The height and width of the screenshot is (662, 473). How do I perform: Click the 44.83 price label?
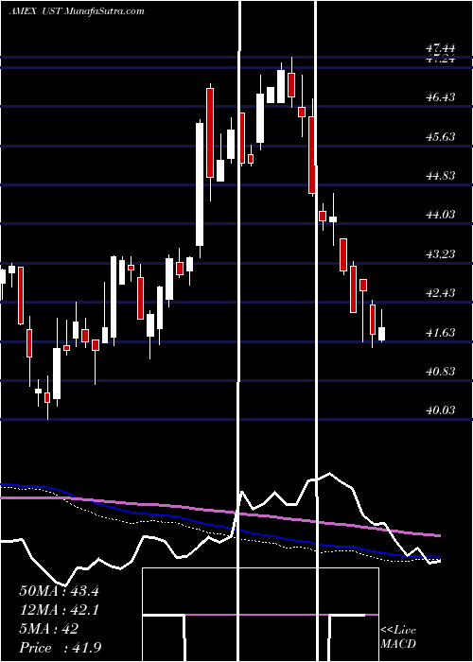(x=441, y=176)
